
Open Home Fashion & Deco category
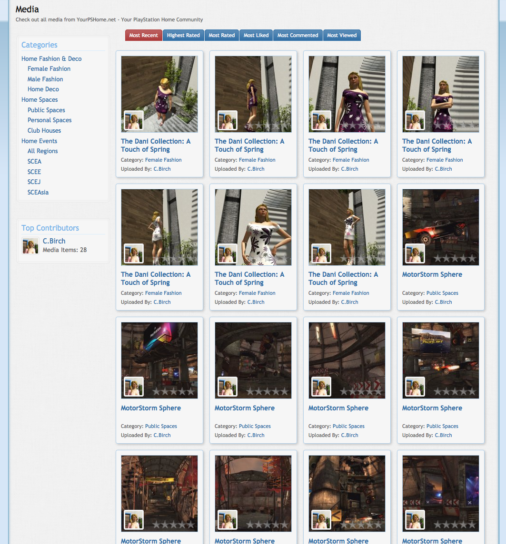point(51,58)
